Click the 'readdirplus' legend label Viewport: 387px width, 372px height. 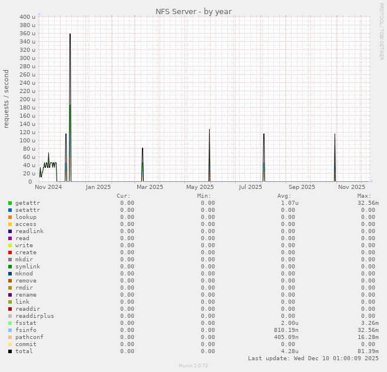[x=35, y=316]
